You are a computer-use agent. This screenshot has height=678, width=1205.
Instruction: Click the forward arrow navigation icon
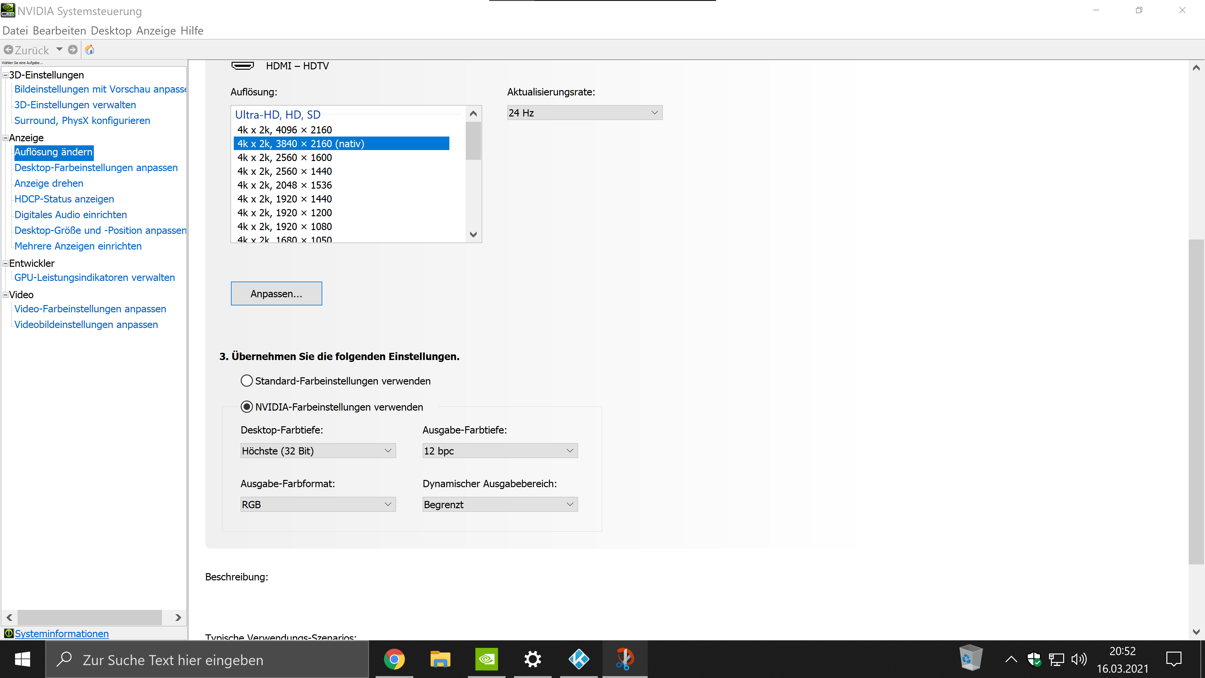[72, 50]
